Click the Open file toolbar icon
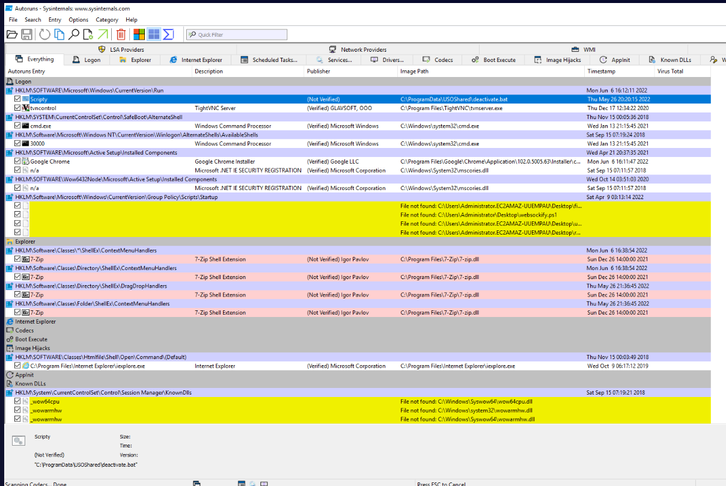Screen dimensions: 726x486 tap(11, 34)
